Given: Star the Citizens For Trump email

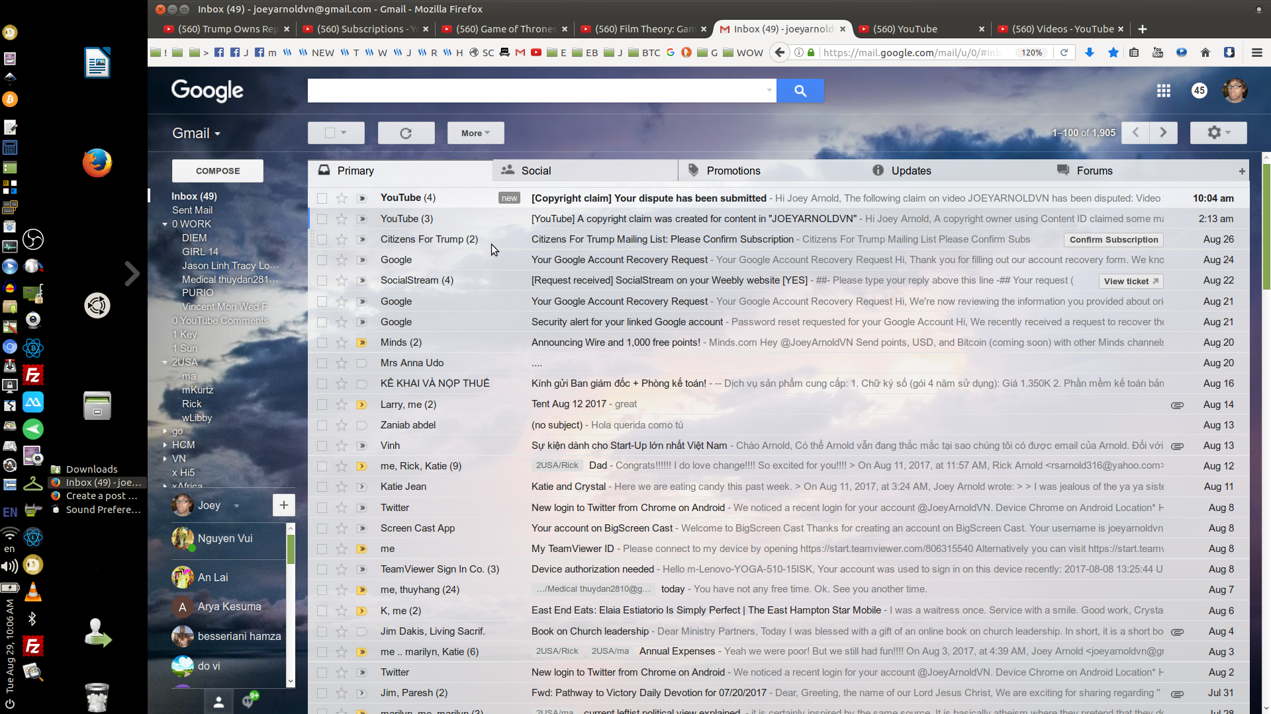Looking at the screenshot, I should tap(342, 239).
